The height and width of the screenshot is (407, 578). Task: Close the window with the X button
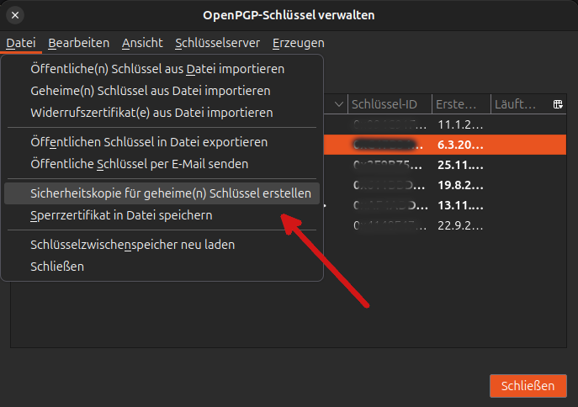point(16,15)
